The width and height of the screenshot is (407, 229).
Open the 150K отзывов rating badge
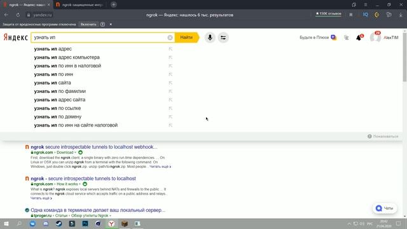click(328, 13)
